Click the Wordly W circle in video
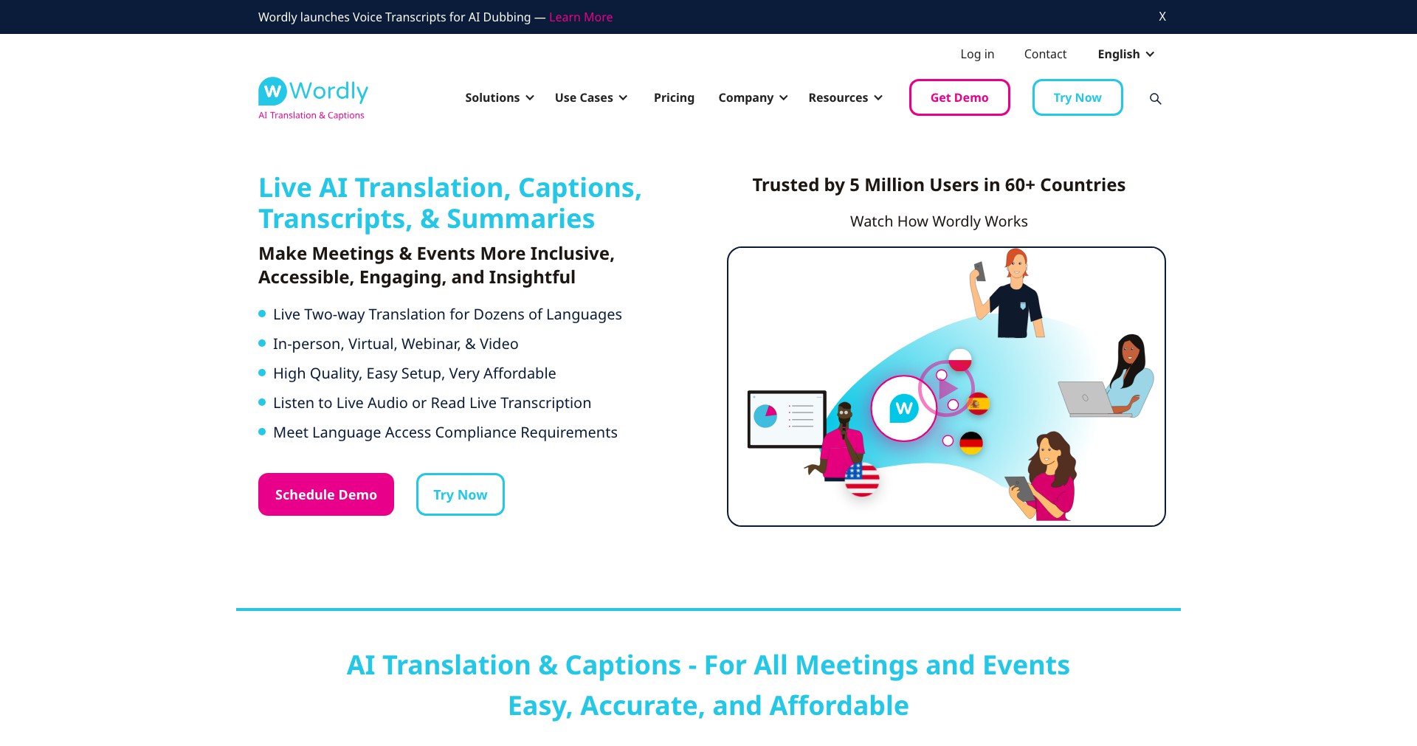This screenshot has width=1417, height=746. [904, 408]
